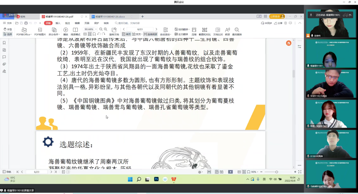Open the 文件 file menu

tap(8, 23)
